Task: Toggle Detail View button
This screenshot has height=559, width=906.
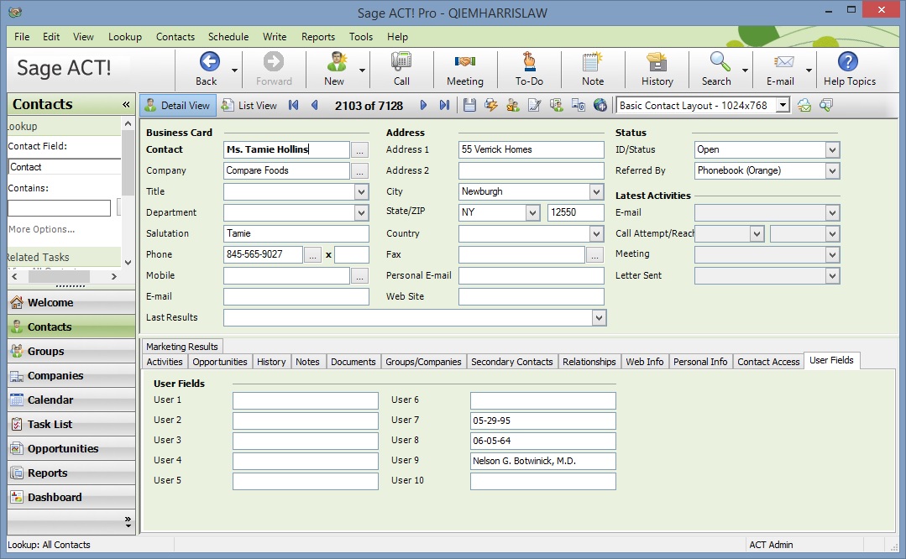Action: coord(178,106)
